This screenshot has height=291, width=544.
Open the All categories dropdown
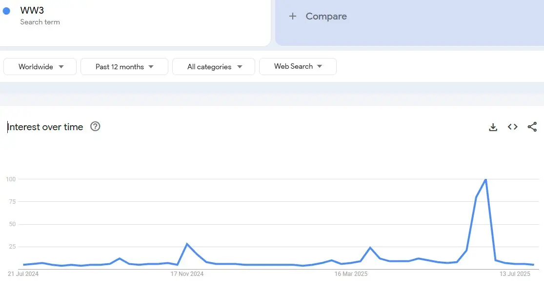214,67
